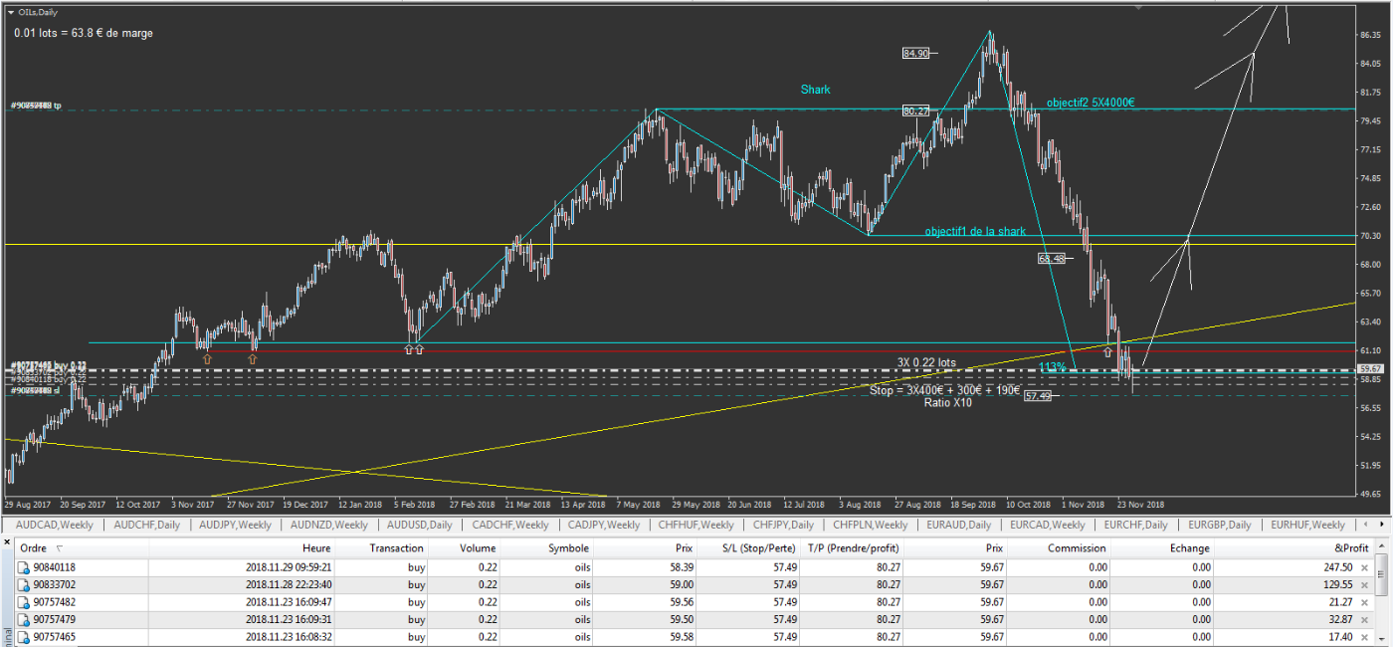1393x647 pixels.
Task: Close order 90840118 using its x icon
Action: click(1362, 566)
